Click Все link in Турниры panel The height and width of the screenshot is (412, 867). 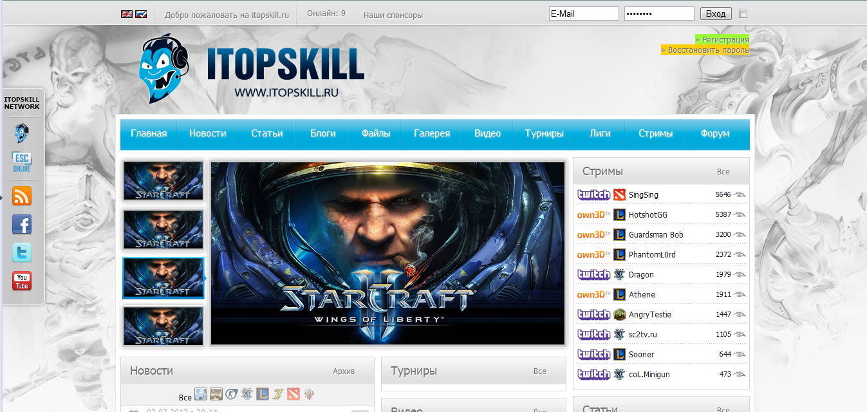tap(539, 371)
